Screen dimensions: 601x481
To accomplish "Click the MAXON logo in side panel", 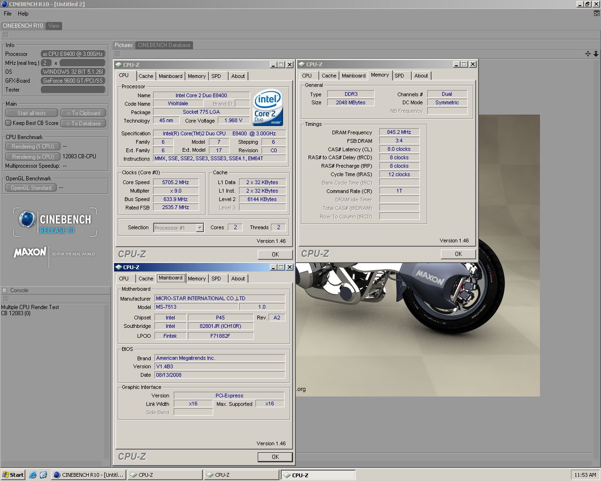I will [x=30, y=252].
